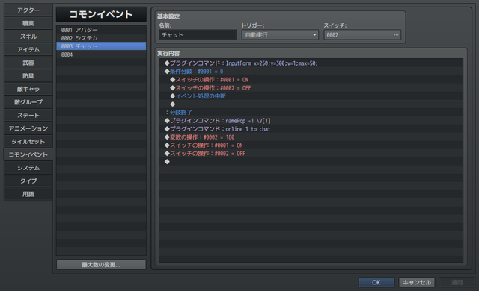
Task: Select the 条件分岐 #0001 = 0 line
Action: [311, 72]
